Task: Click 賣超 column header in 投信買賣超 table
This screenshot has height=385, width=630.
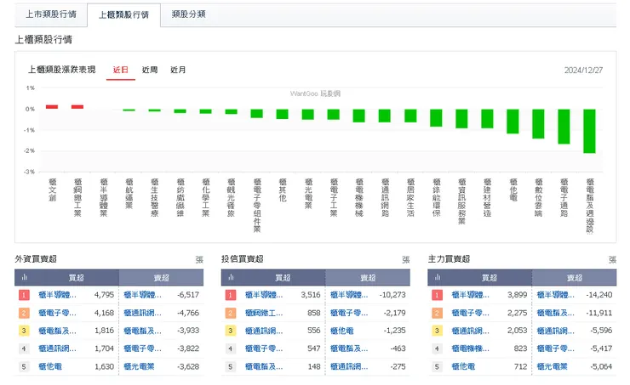Action: [368, 278]
